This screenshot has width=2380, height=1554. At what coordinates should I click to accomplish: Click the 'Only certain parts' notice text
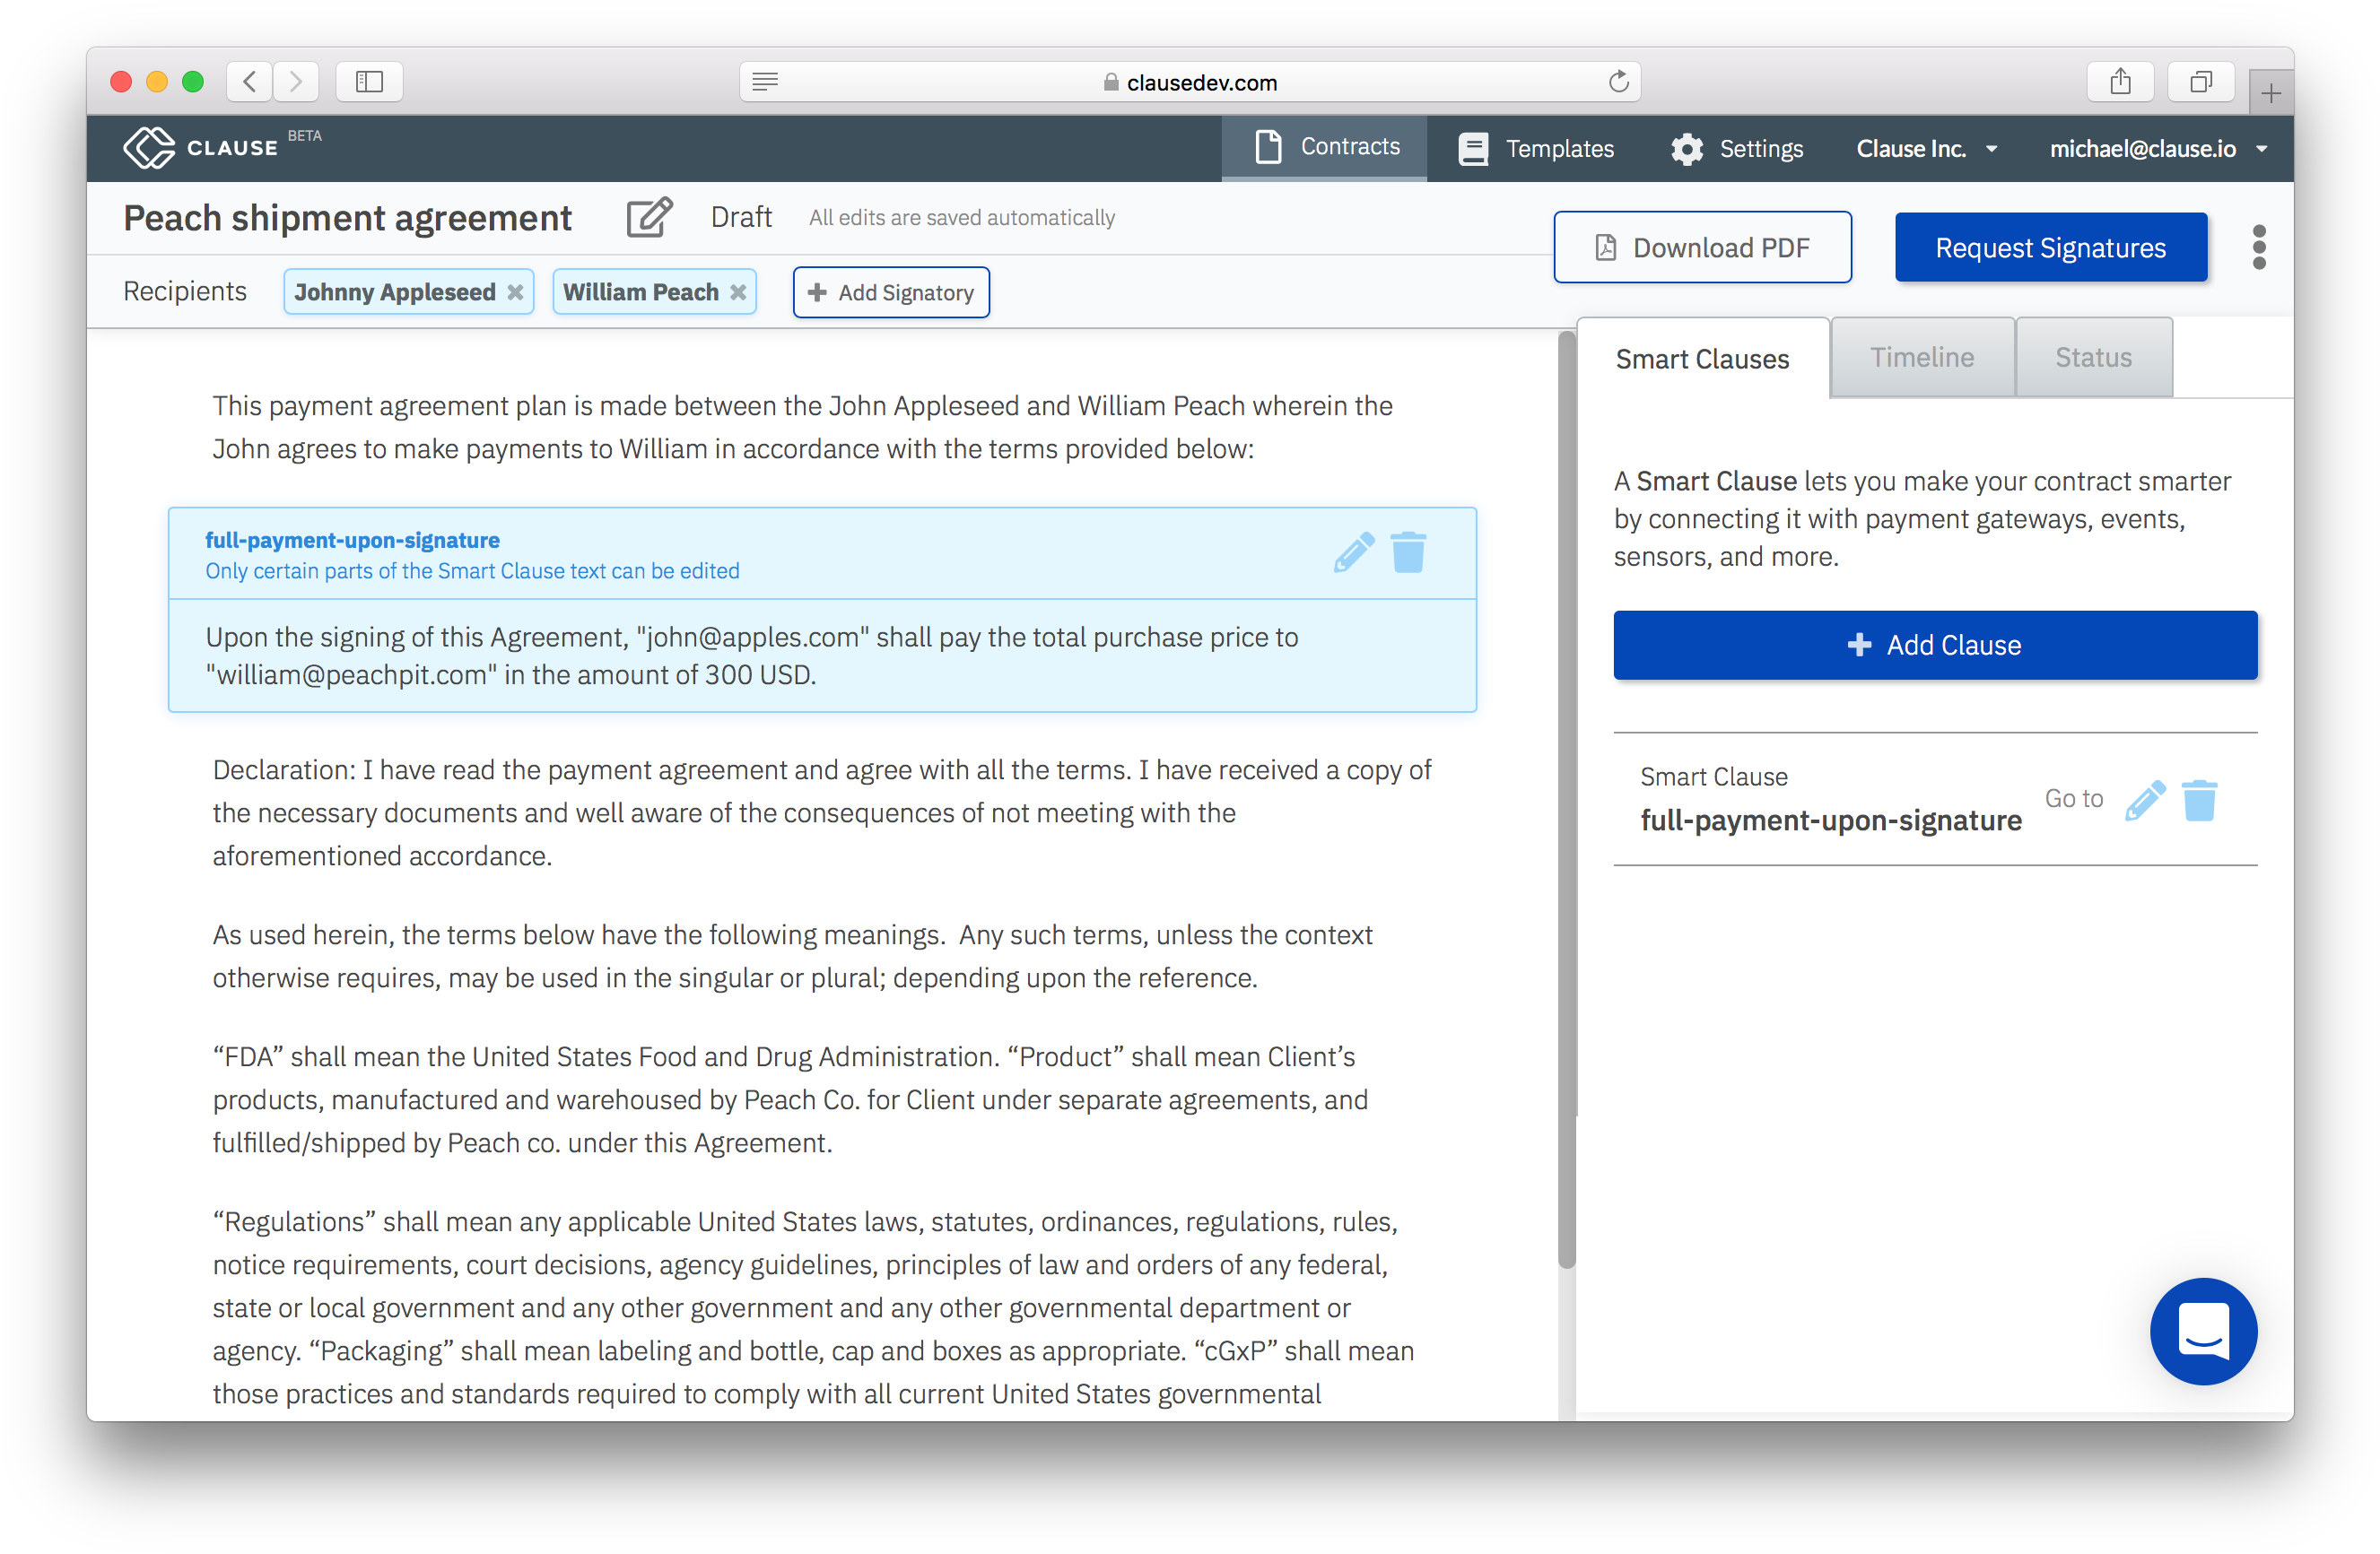(x=472, y=570)
